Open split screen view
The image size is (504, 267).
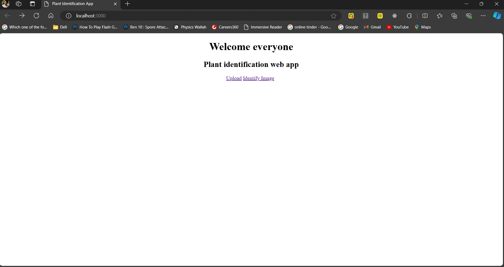[425, 16]
